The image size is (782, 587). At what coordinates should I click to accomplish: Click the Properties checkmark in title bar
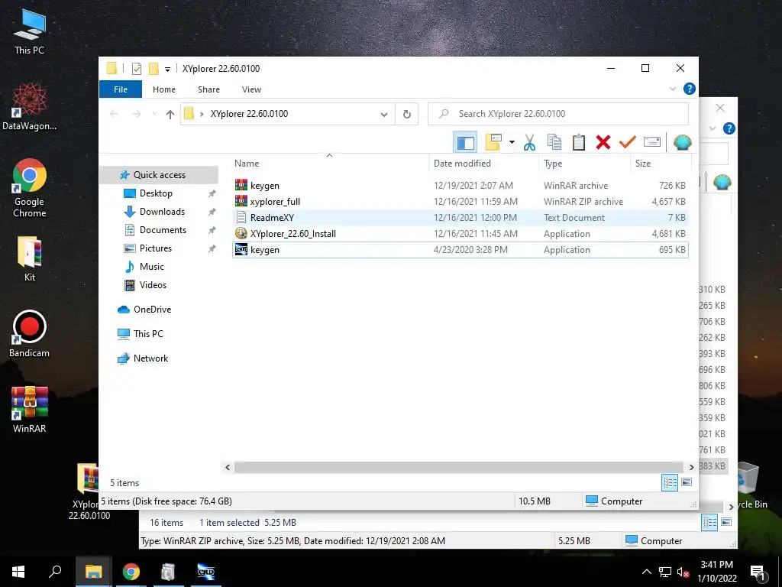click(x=136, y=69)
